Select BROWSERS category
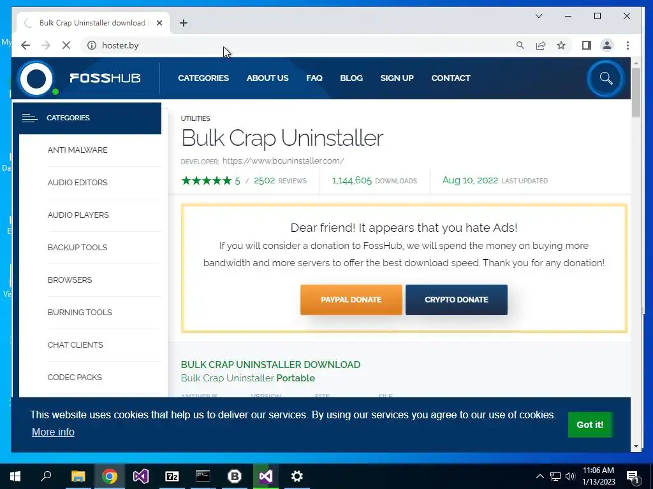This screenshot has width=653, height=489. tap(70, 280)
